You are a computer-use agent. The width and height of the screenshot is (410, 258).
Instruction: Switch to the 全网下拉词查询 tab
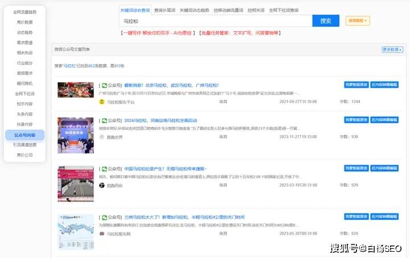pyautogui.click(x=284, y=10)
